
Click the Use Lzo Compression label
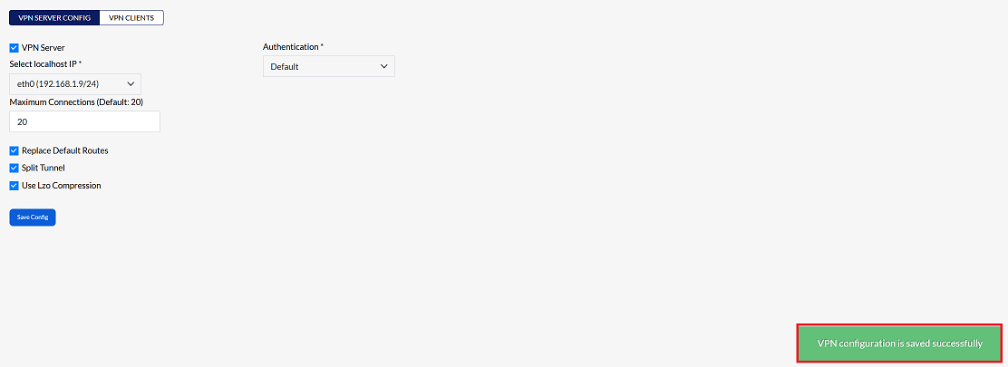(62, 185)
